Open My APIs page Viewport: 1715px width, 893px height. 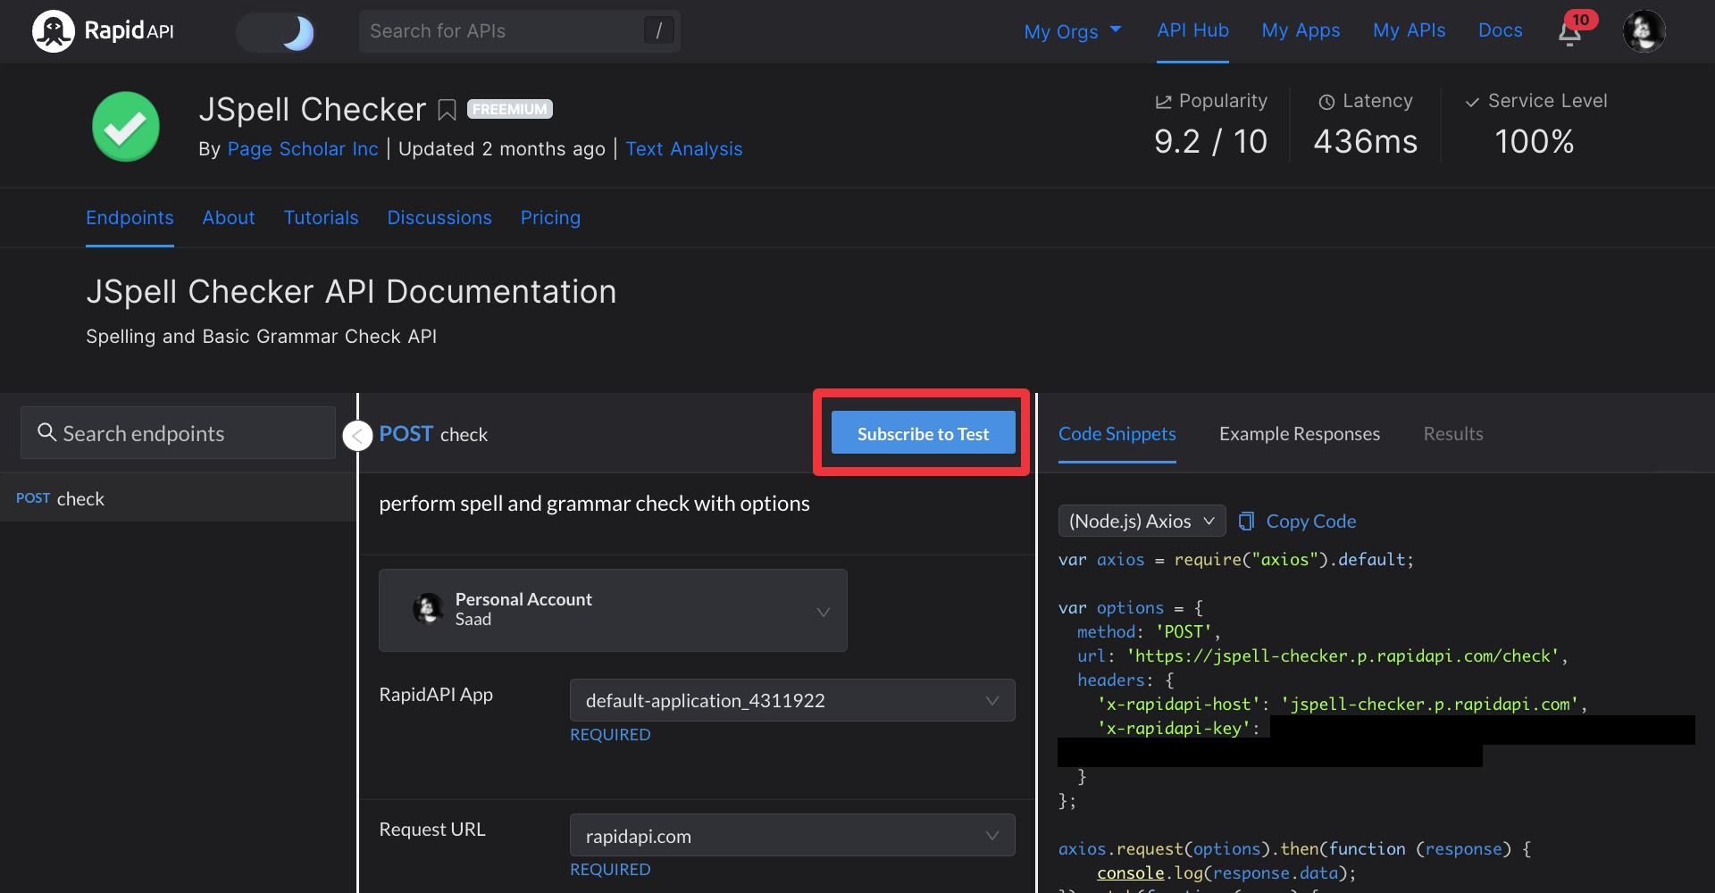tap(1409, 30)
